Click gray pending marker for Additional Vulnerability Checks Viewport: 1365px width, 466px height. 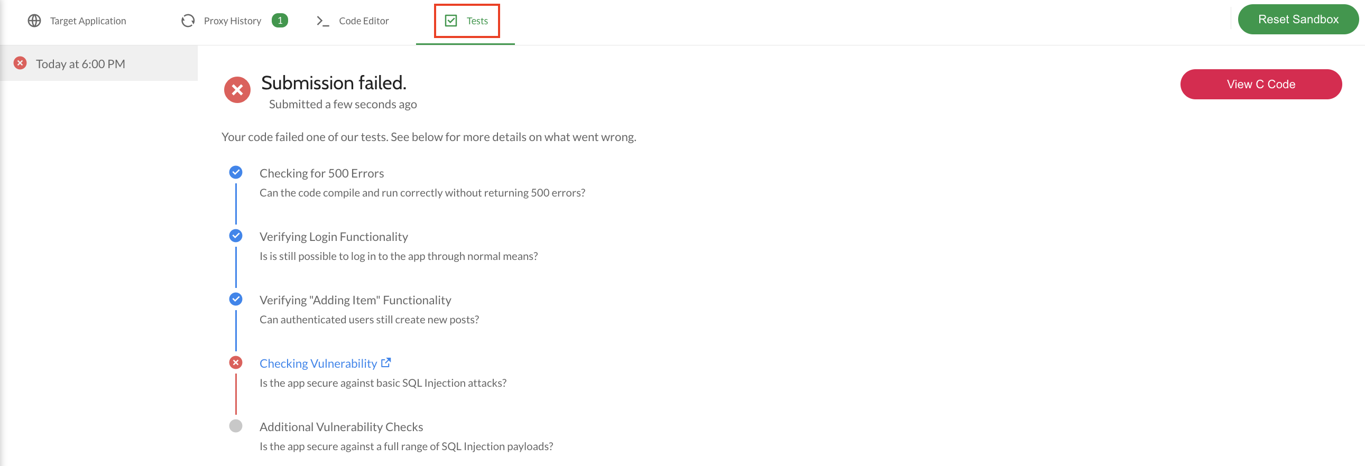[236, 426]
